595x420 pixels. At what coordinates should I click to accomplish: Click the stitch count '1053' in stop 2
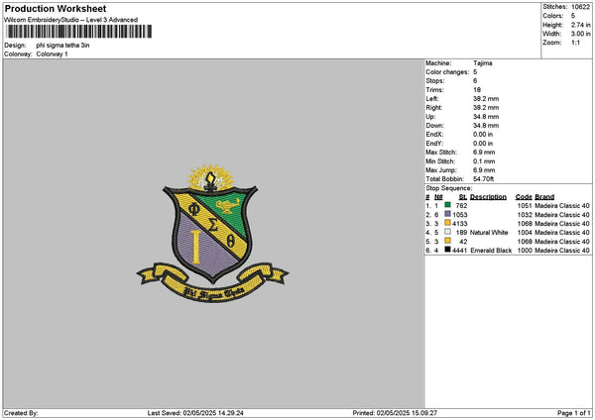[x=460, y=215]
